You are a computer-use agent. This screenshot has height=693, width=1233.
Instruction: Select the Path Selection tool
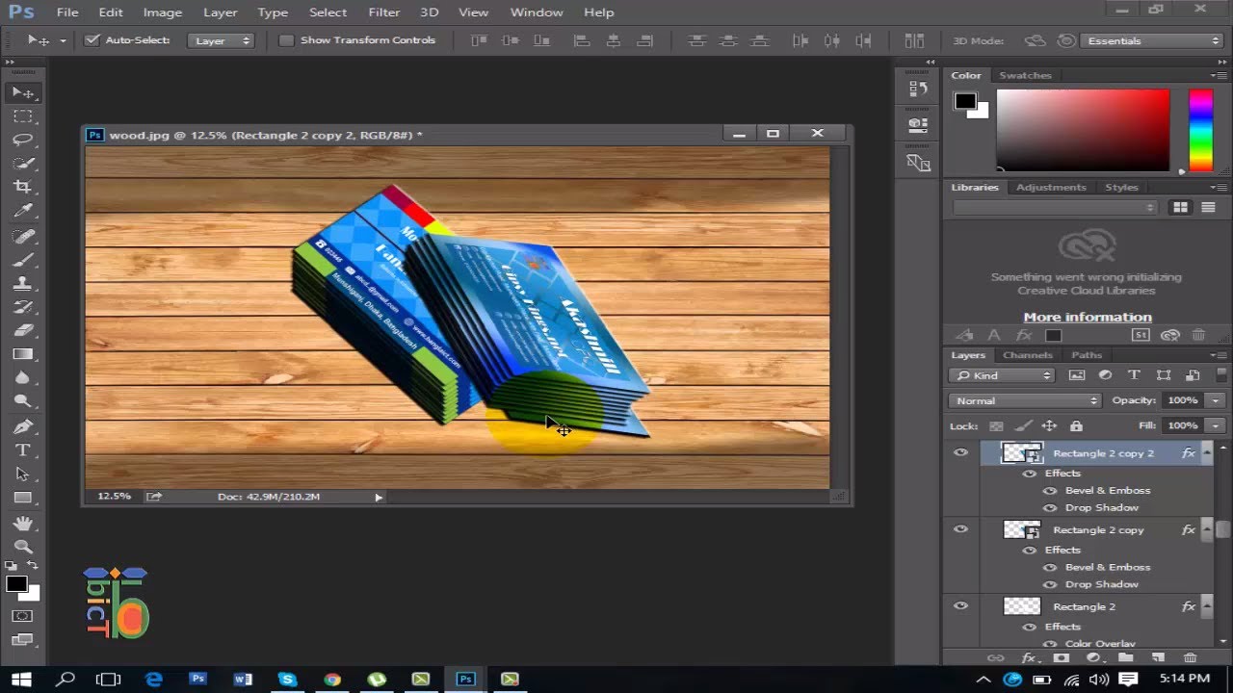[23, 475]
